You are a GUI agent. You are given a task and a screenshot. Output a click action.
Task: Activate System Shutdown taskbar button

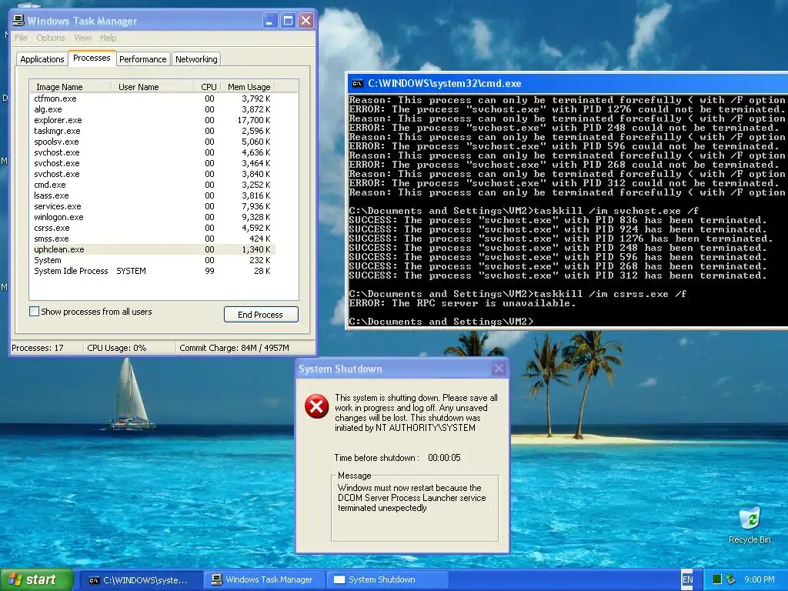[x=388, y=580]
